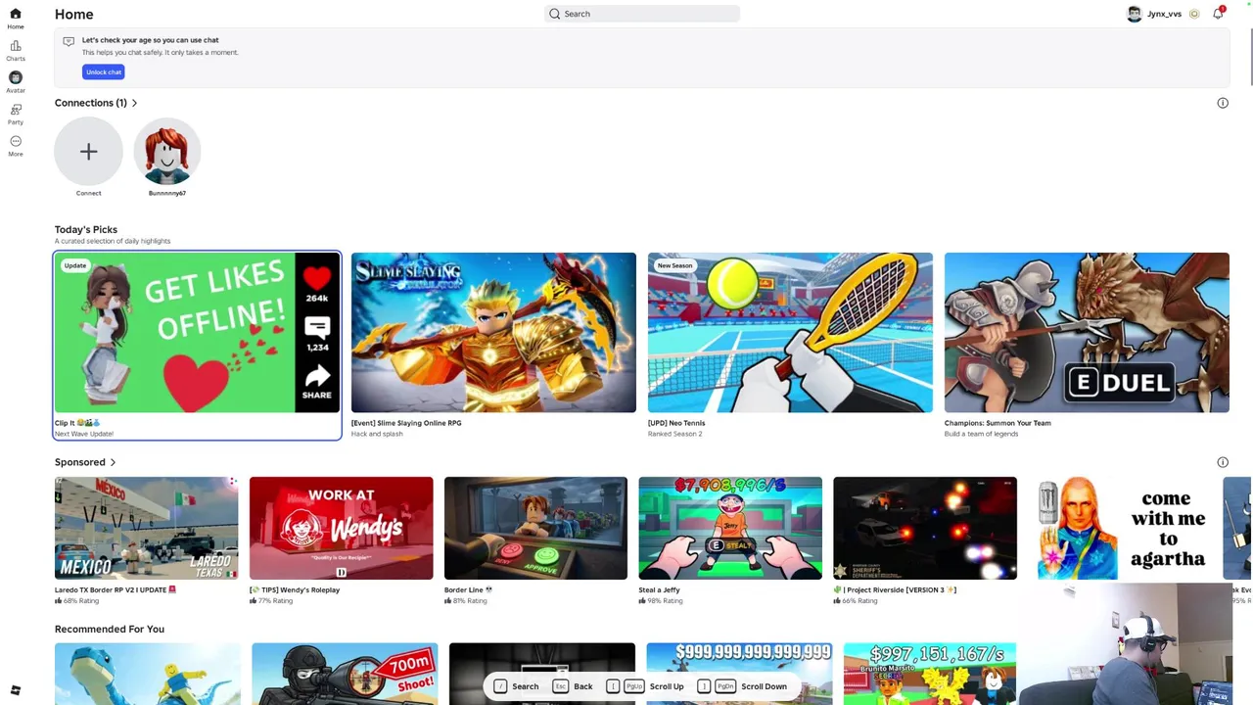The width and height of the screenshot is (1253, 705).
Task: Click the 'Champions: Summon Your Team' title text
Action: tap(998, 423)
